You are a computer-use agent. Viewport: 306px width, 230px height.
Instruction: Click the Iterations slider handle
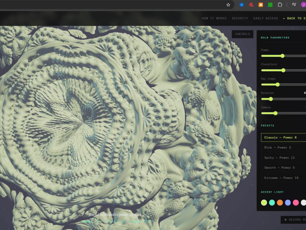(x=283, y=70)
